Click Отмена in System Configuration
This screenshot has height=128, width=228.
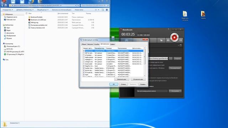[123, 84]
